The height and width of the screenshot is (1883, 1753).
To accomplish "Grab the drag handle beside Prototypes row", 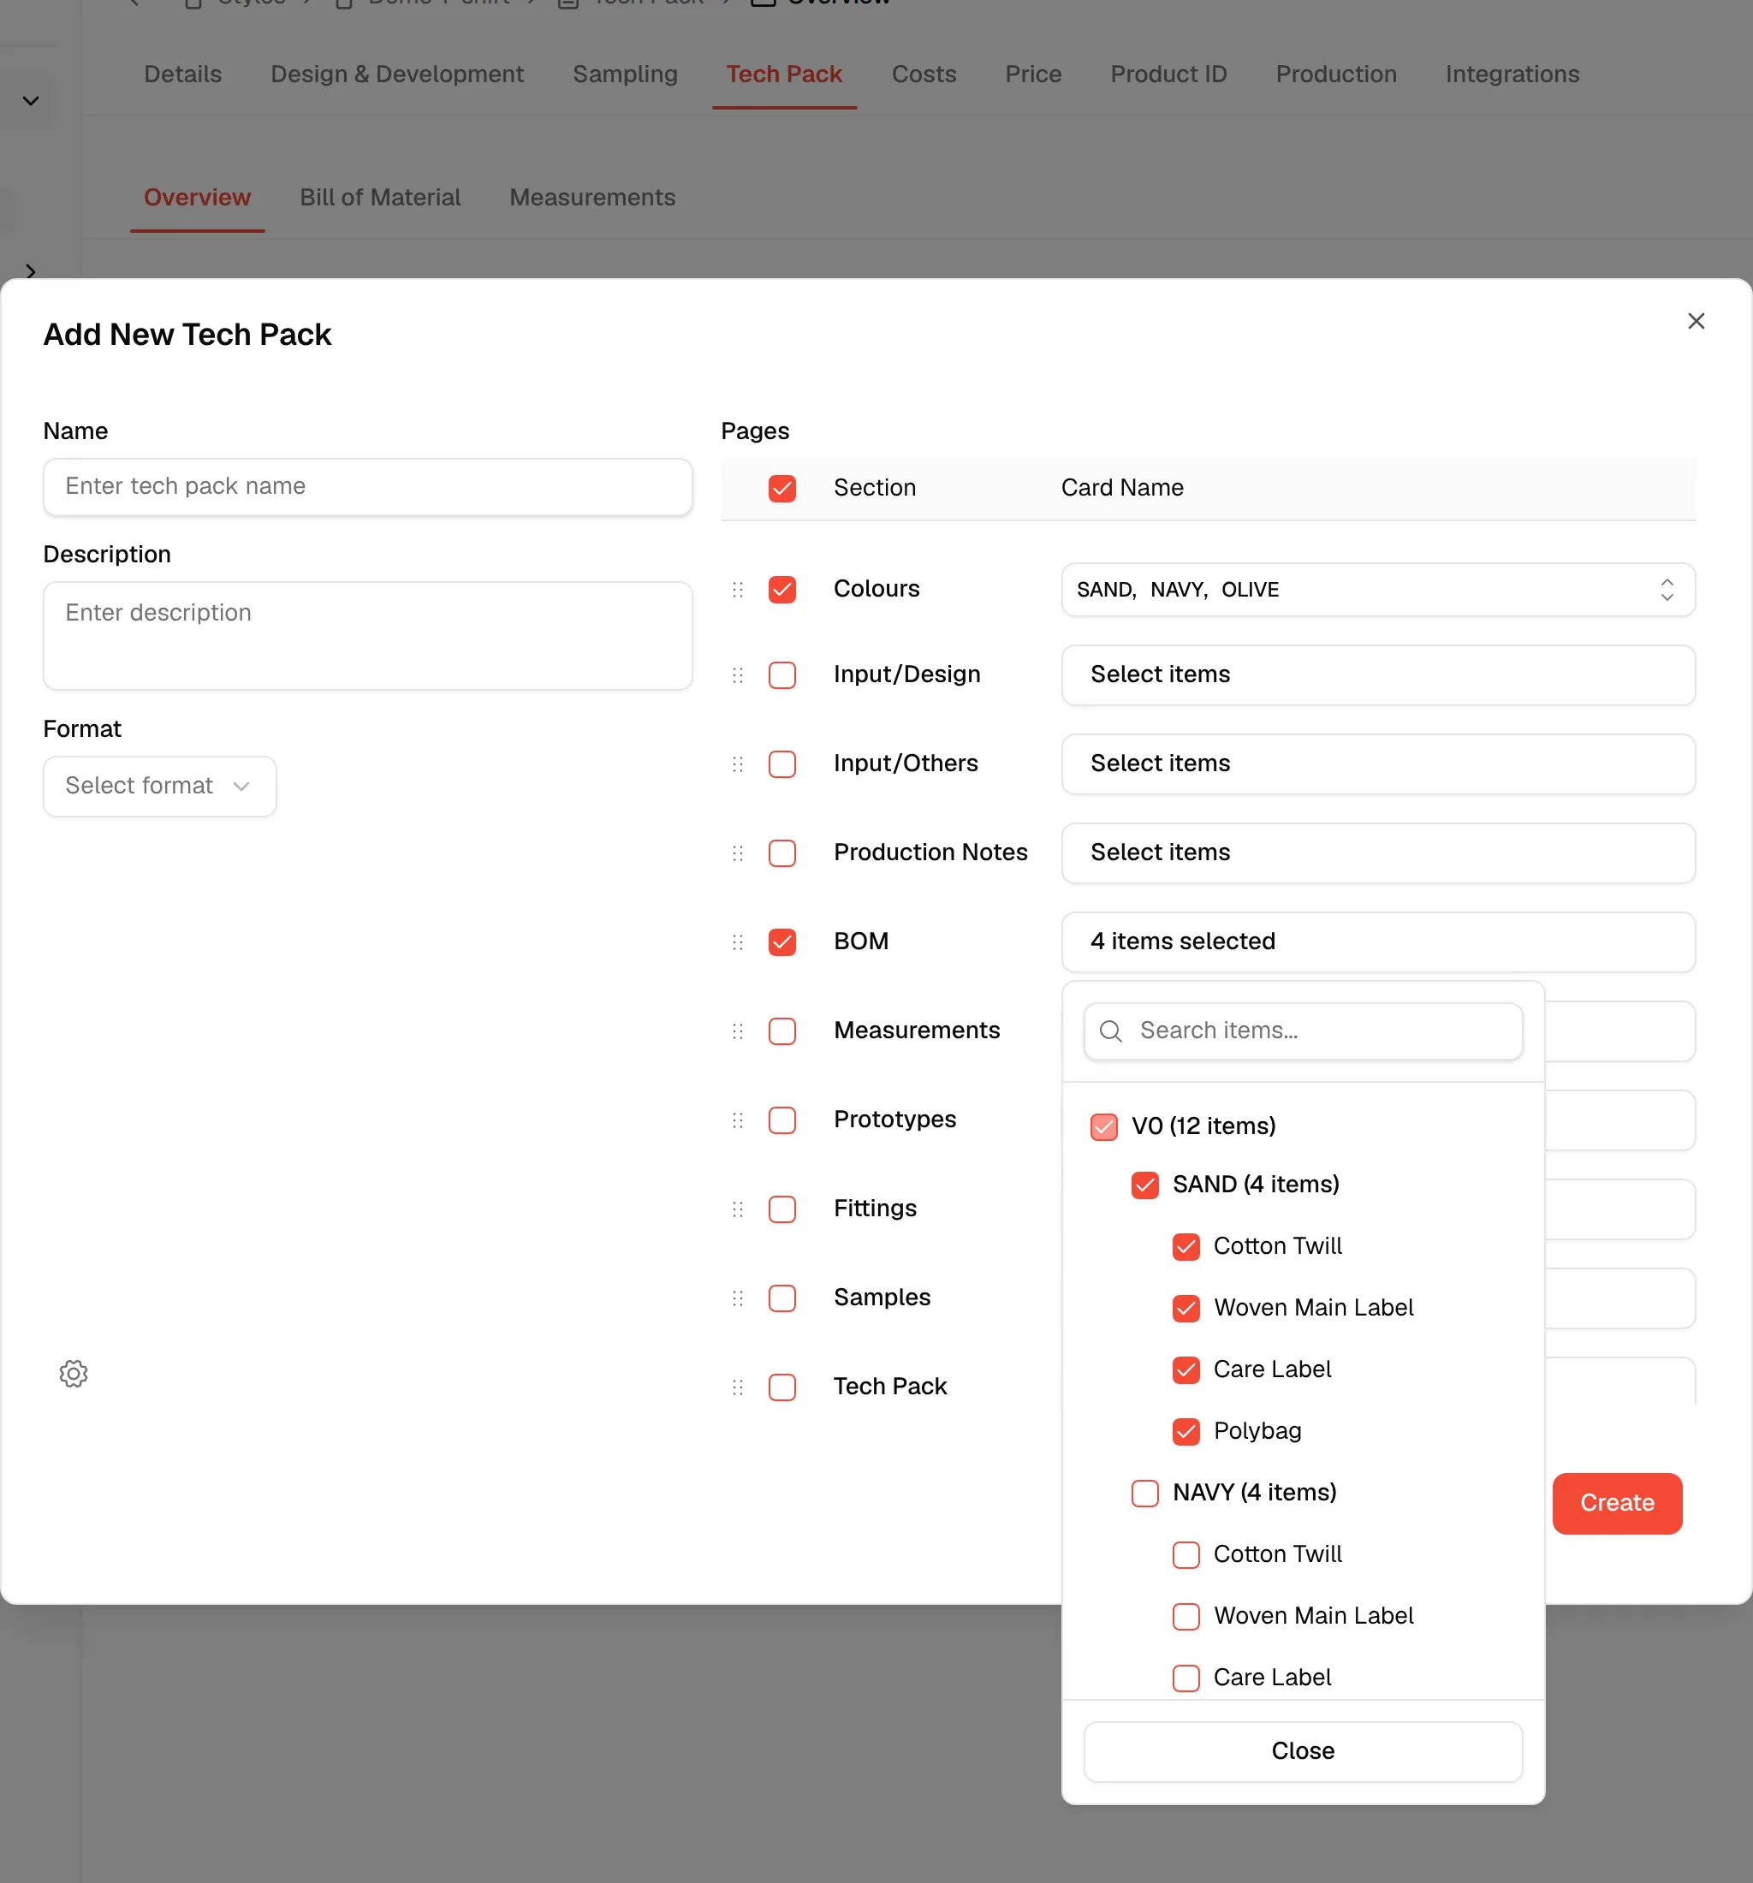I will pos(738,1120).
